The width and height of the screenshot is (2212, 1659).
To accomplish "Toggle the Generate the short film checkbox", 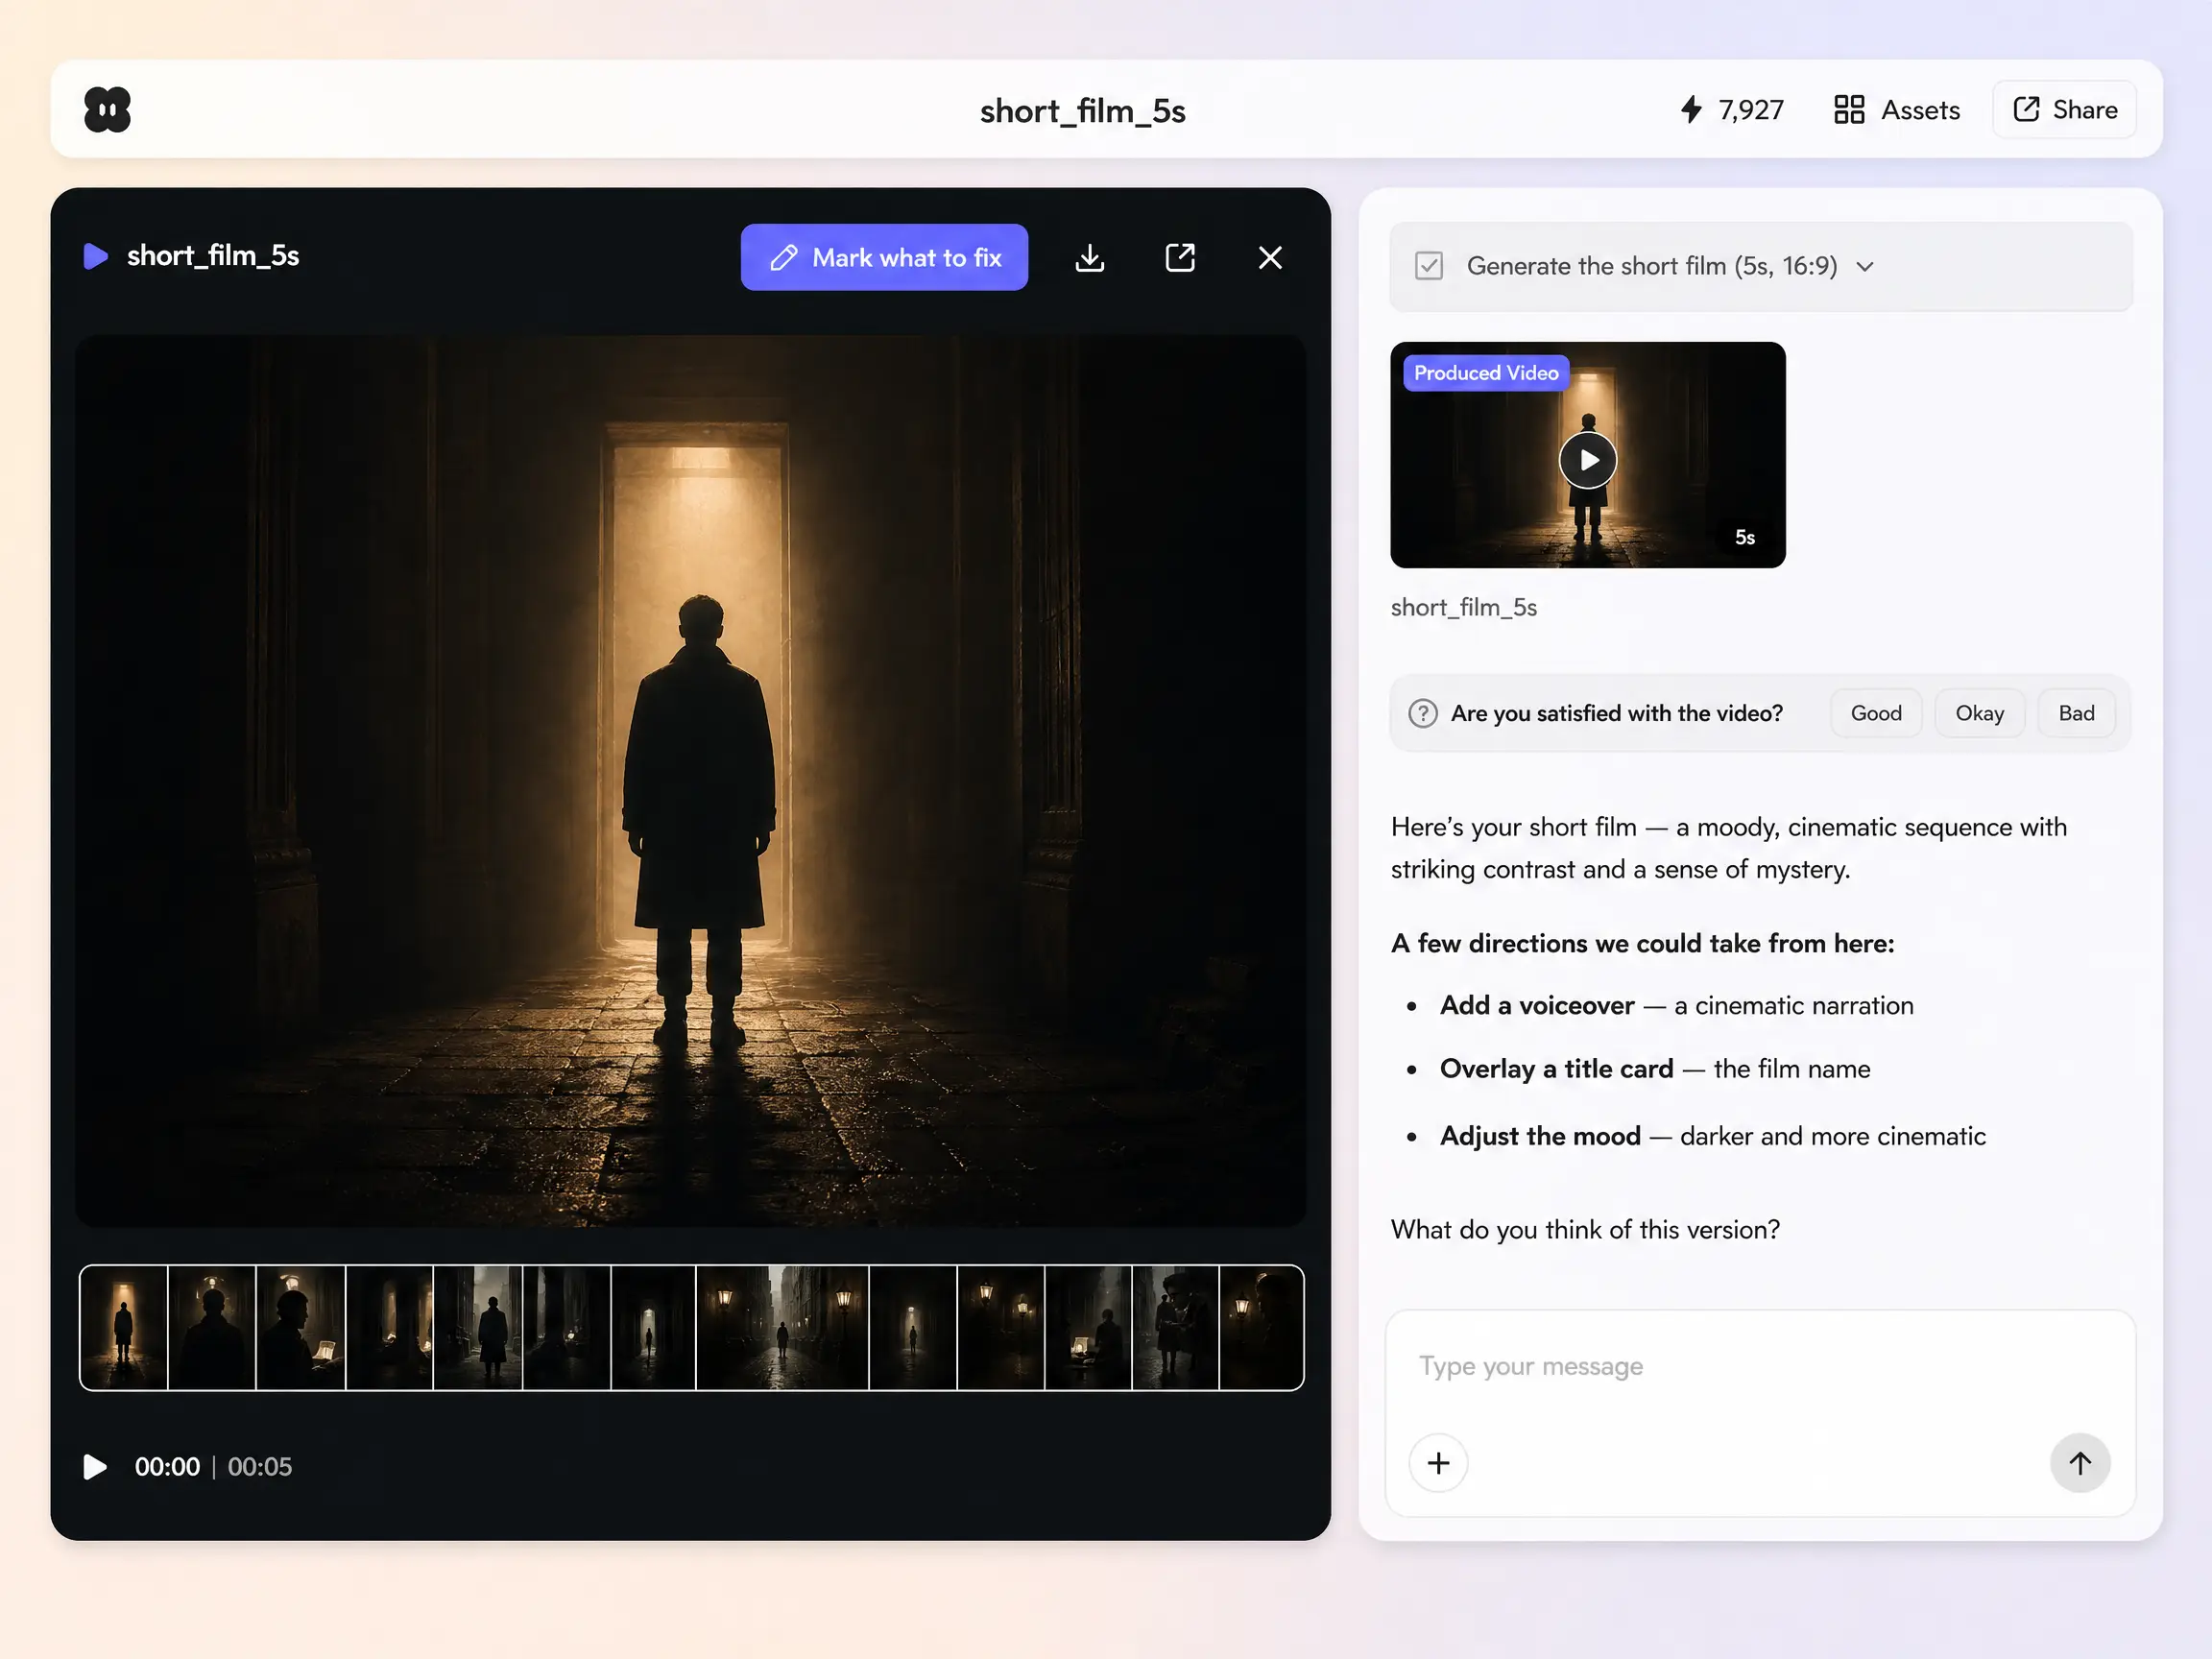I will tap(1428, 266).
